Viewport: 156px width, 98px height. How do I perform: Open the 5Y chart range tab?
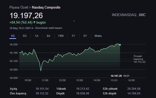[85, 36]
